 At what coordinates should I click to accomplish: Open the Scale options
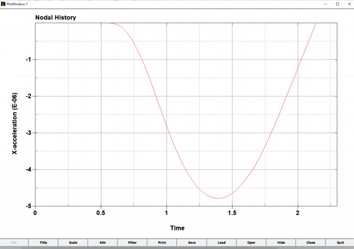tap(73, 242)
